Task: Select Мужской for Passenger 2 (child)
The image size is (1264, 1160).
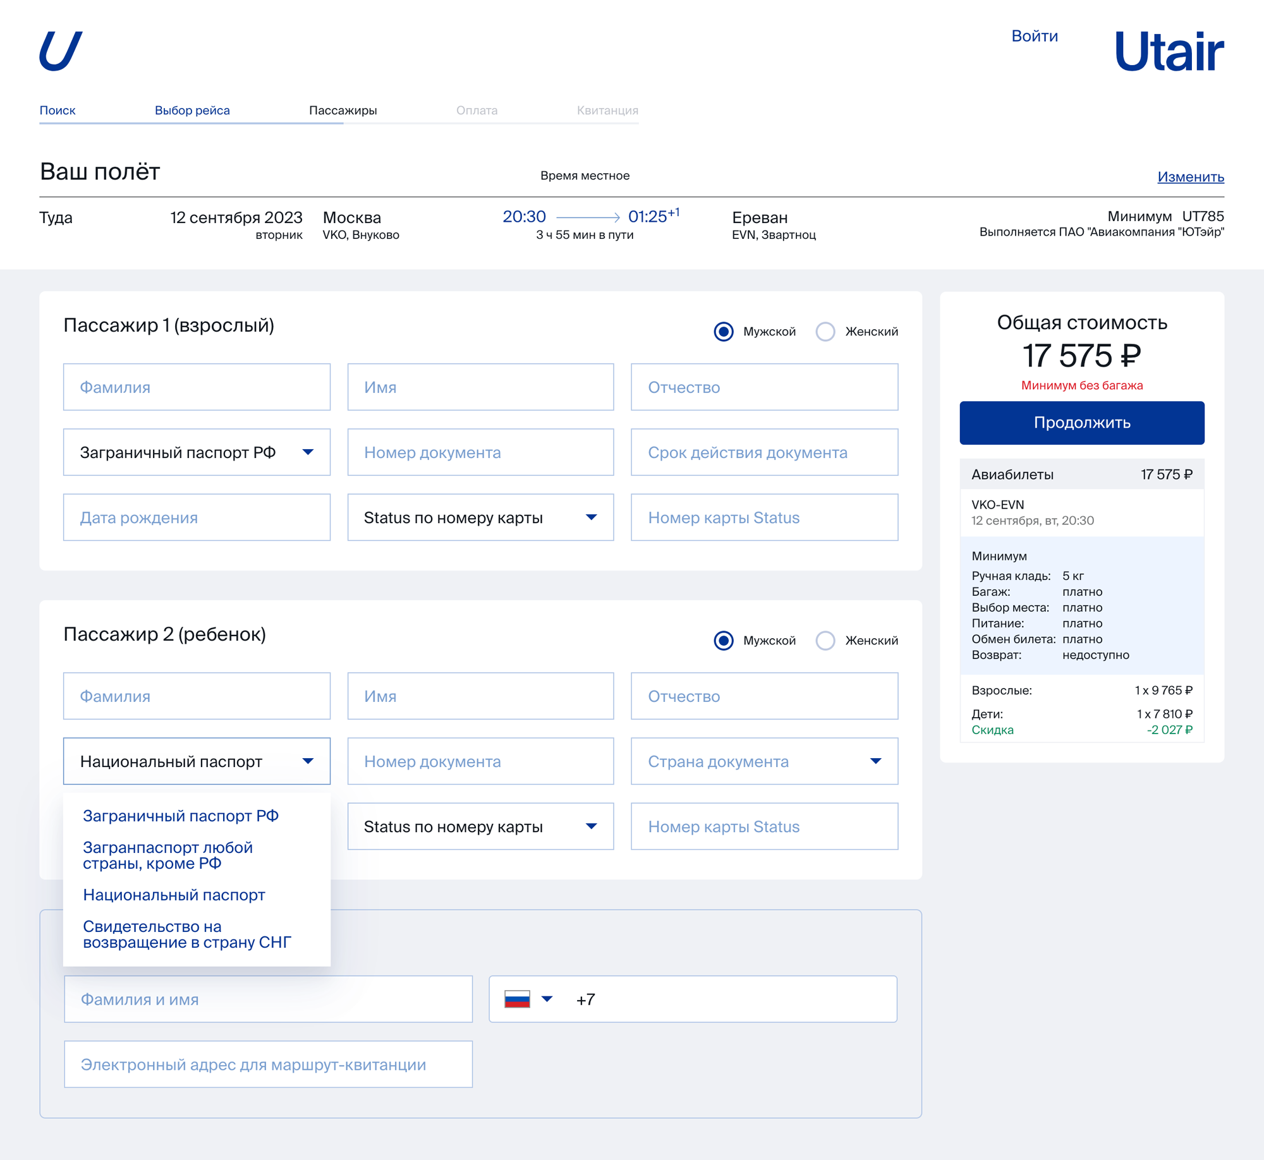Action: coord(724,641)
